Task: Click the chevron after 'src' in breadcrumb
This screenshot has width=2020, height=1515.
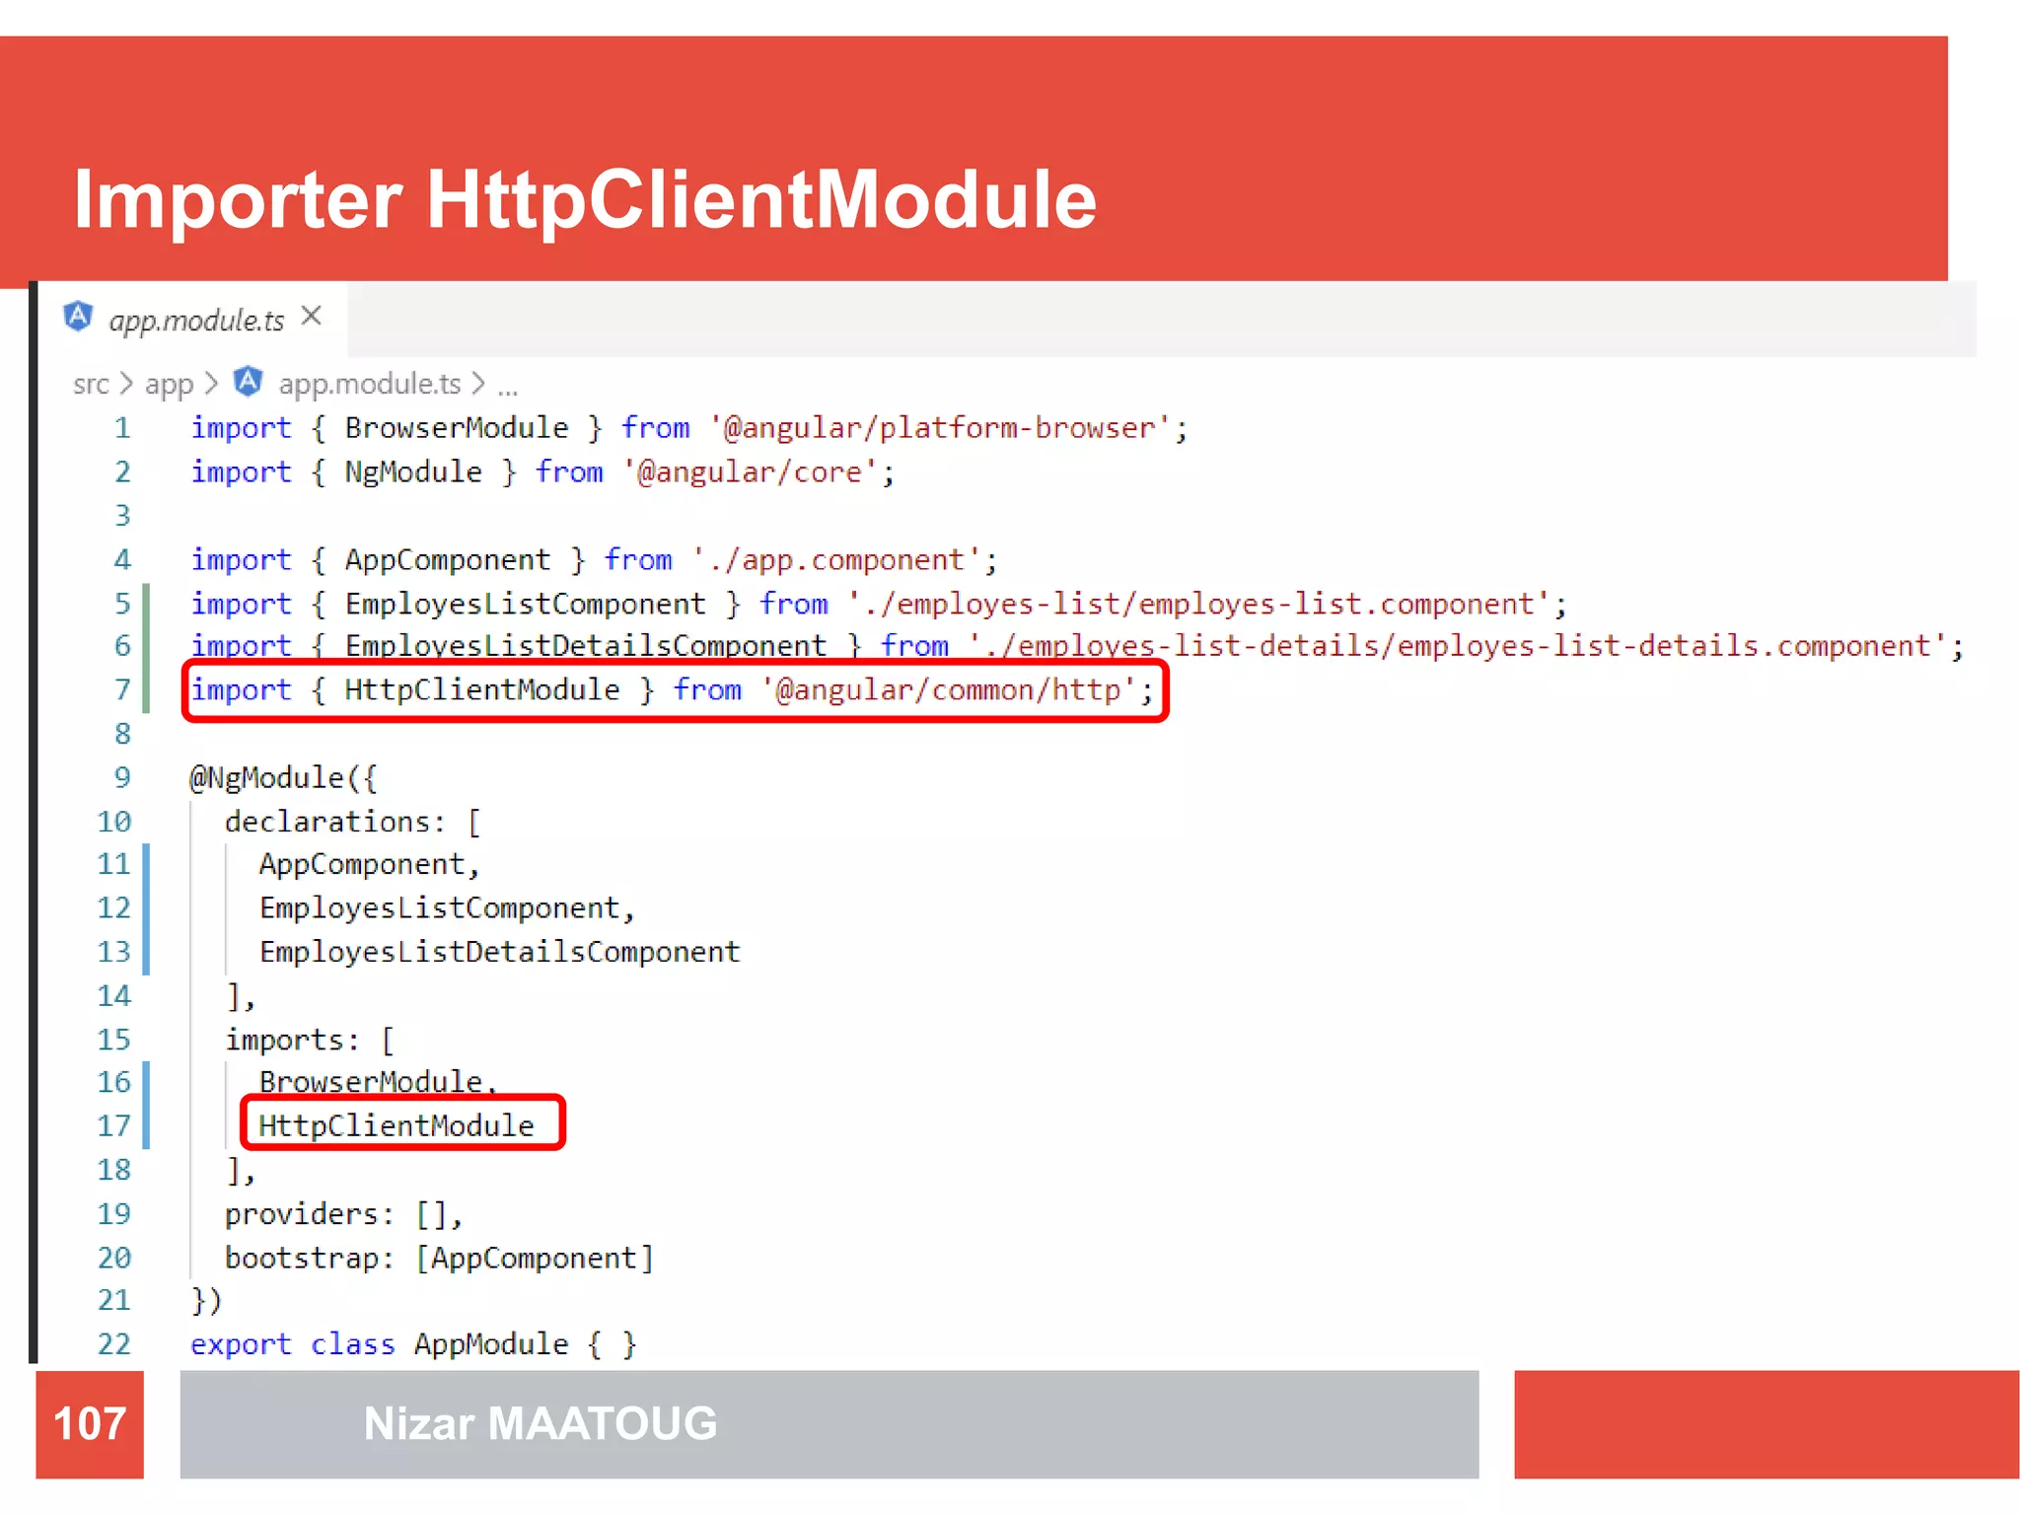Action: (x=126, y=384)
